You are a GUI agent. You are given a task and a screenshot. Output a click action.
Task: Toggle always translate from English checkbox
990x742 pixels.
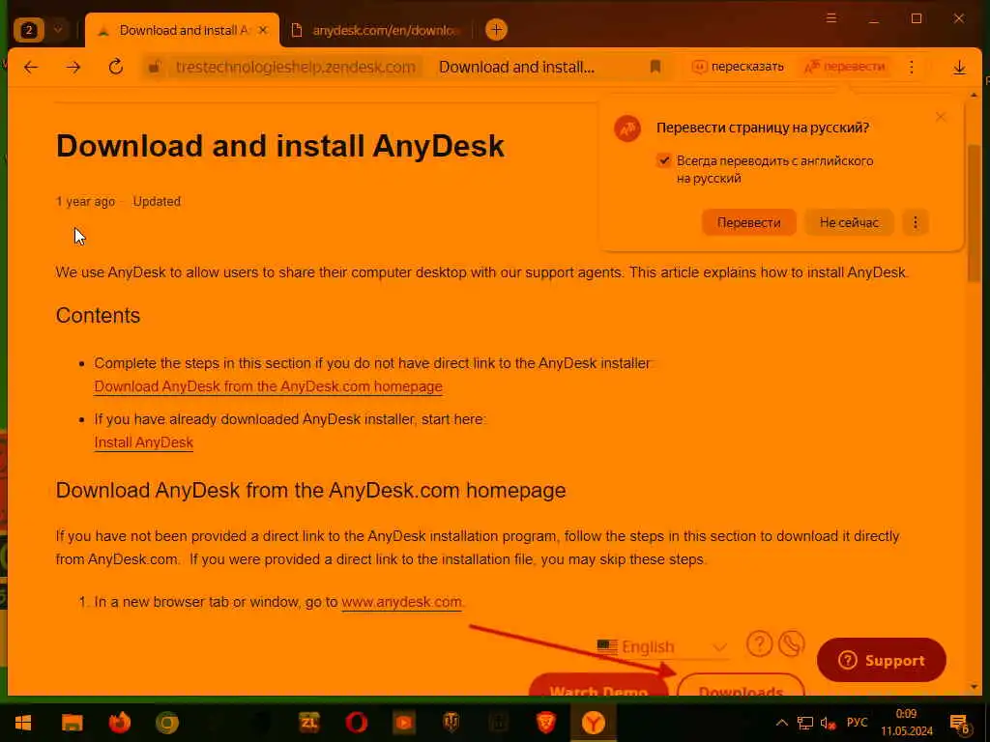[x=663, y=160]
